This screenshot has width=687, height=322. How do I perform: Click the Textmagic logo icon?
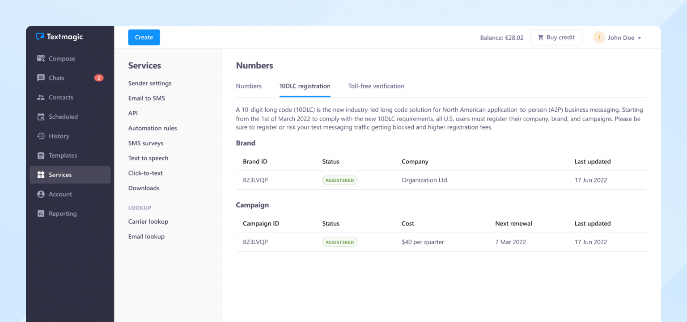click(40, 37)
